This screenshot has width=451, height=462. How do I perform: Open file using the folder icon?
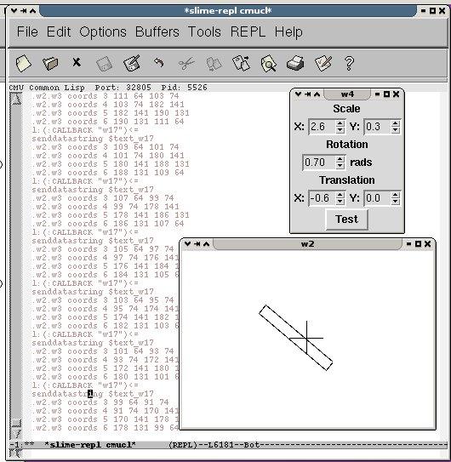[x=50, y=63]
